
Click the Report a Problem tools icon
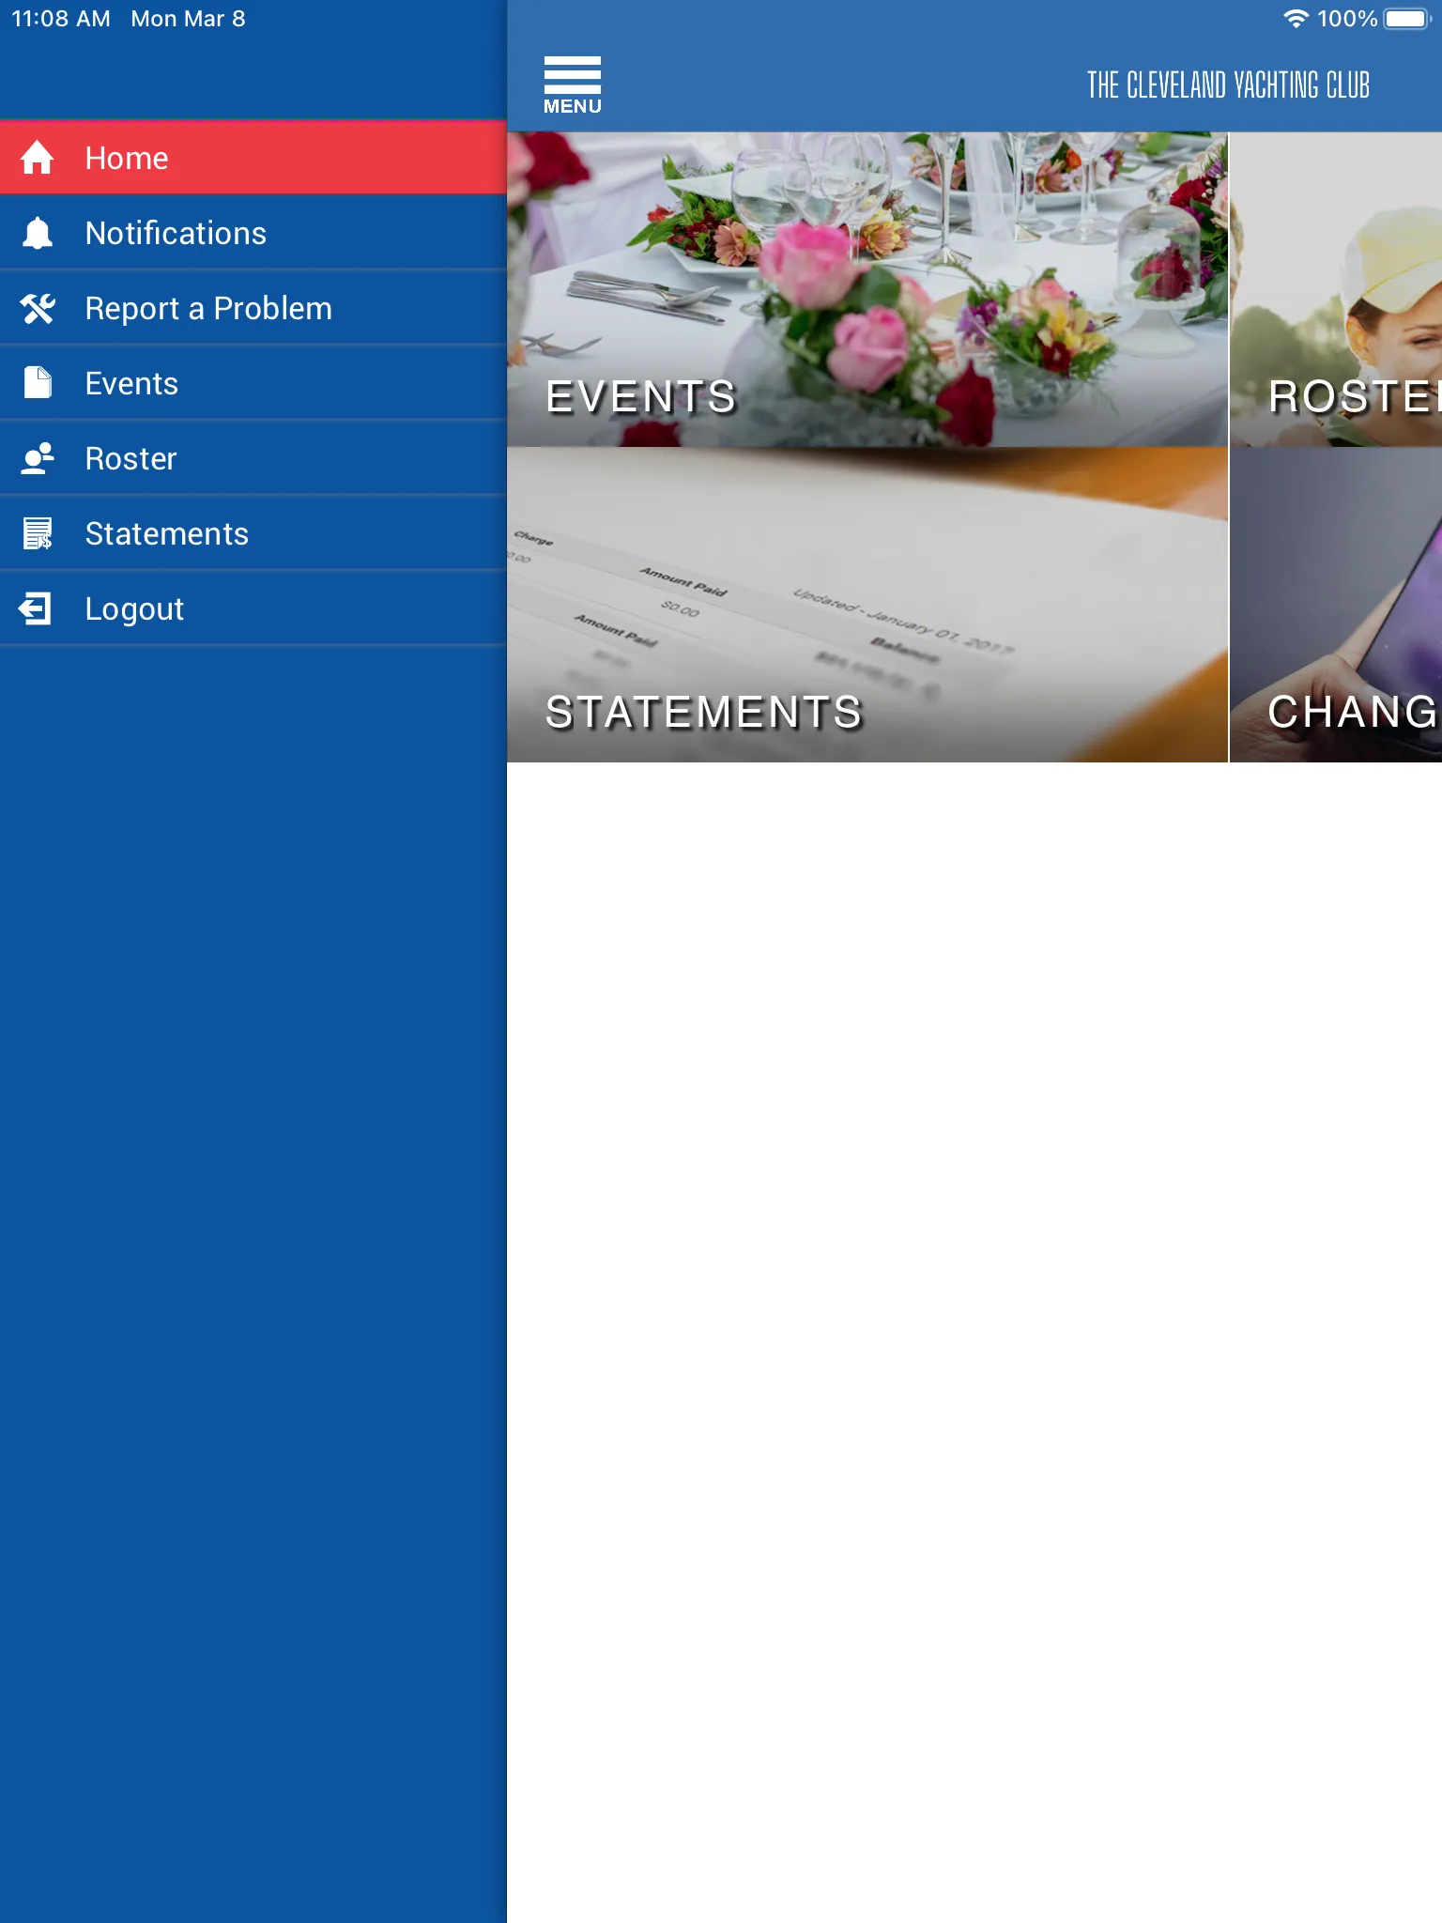[x=38, y=308]
